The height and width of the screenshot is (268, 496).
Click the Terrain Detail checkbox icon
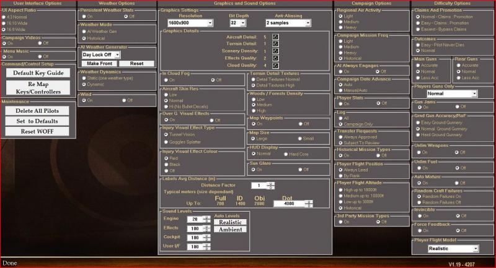[275, 44]
